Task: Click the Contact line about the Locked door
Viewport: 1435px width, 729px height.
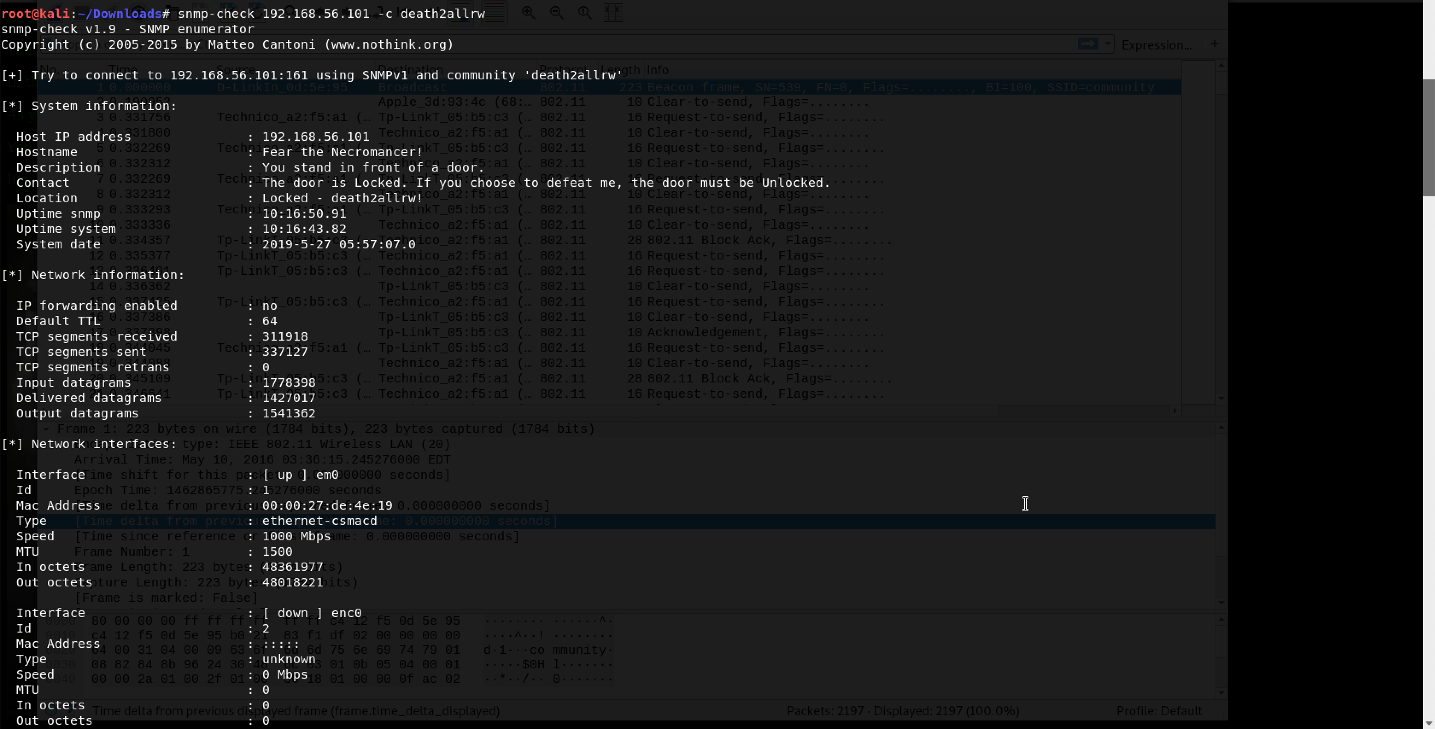Action: 546,183
